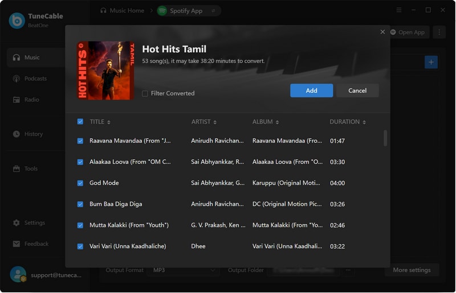Uncheck the God Mode song checkbox
The width and height of the screenshot is (456, 293).
(x=80, y=183)
